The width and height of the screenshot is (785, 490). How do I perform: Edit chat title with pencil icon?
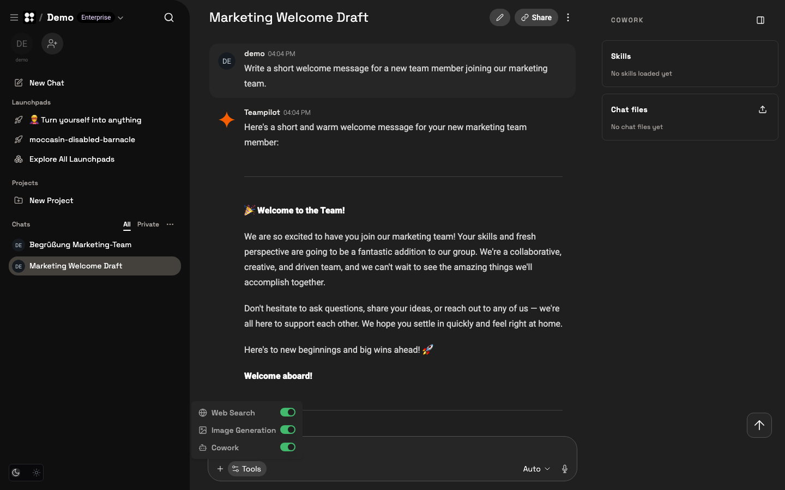coord(500,17)
